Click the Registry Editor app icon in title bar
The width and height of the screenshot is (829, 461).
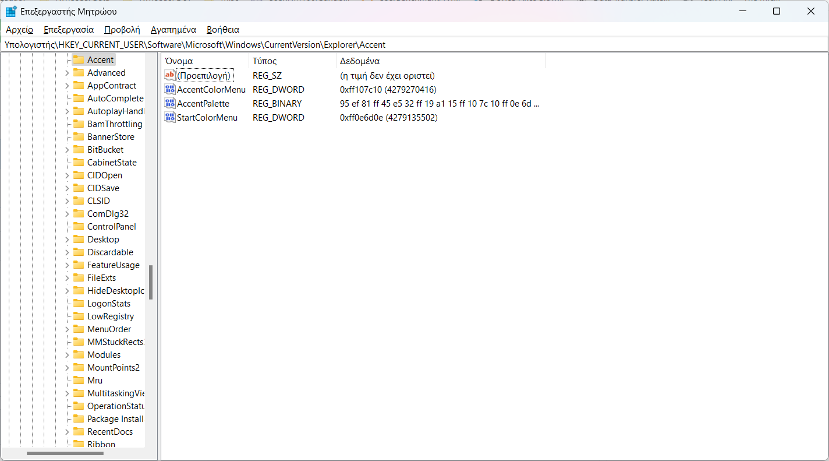click(11, 11)
